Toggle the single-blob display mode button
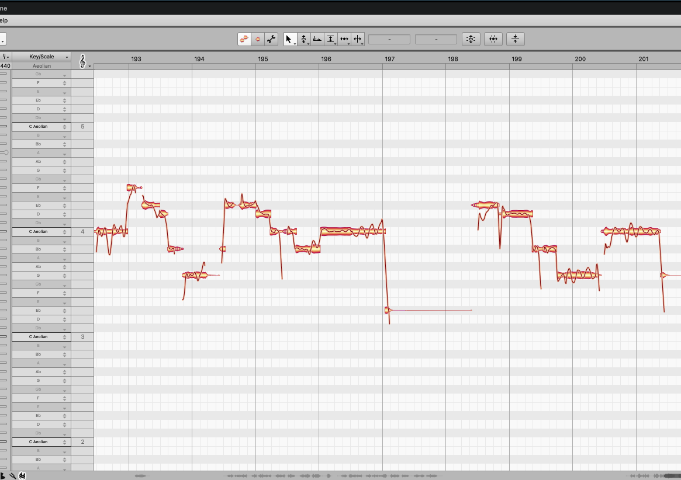The height and width of the screenshot is (480, 681). tap(257, 39)
